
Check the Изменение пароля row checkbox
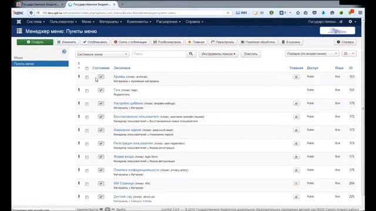[87, 131]
